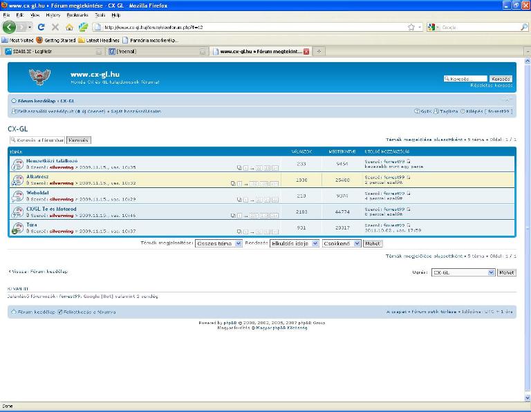Click the 'Keresés a fórumban' search field
531x412 pixels.
click(37, 140)
